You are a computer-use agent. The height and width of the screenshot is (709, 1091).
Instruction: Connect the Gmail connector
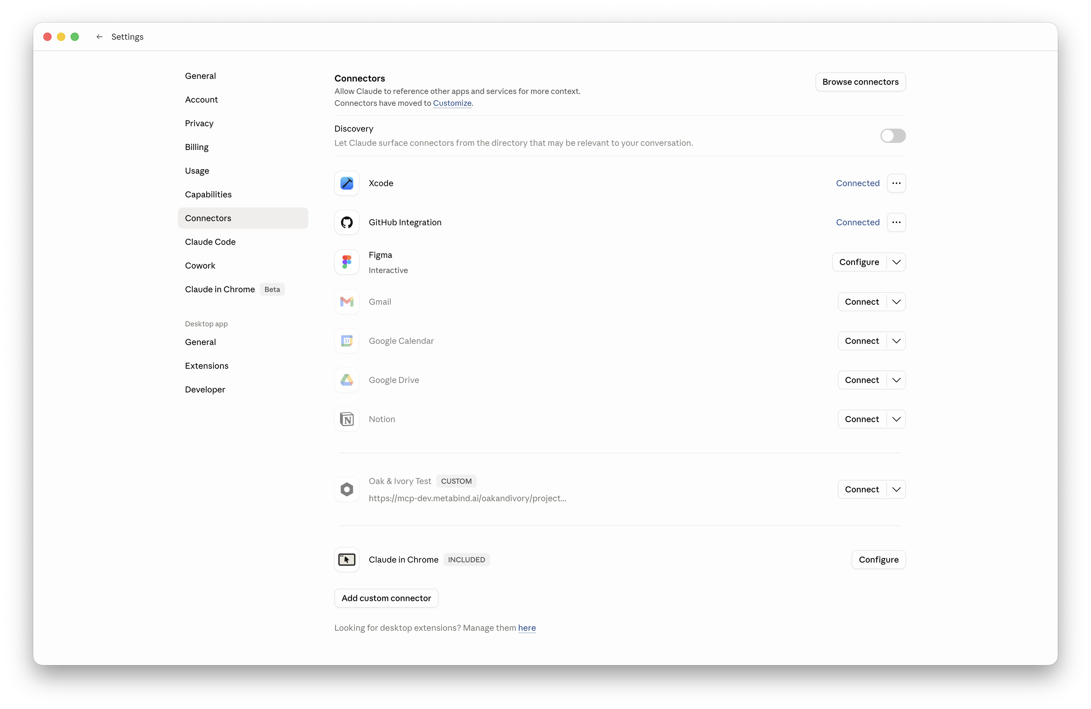(862, 301)
